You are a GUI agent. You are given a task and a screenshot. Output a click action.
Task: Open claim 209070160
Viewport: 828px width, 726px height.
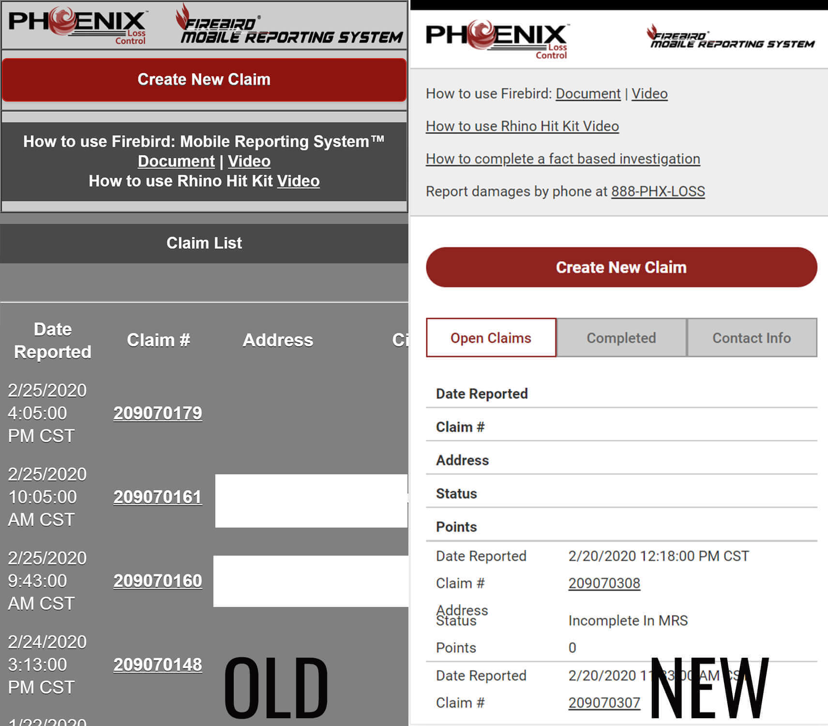click(x=158, y=580)
